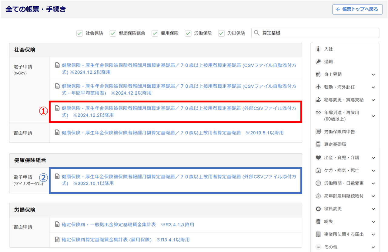Image resolution: width=388 pixels, height=252 pixels.
Task: Click the clock icon for 労働時間・日数変更
Action: pyautogui.click(x=318, y=183)
